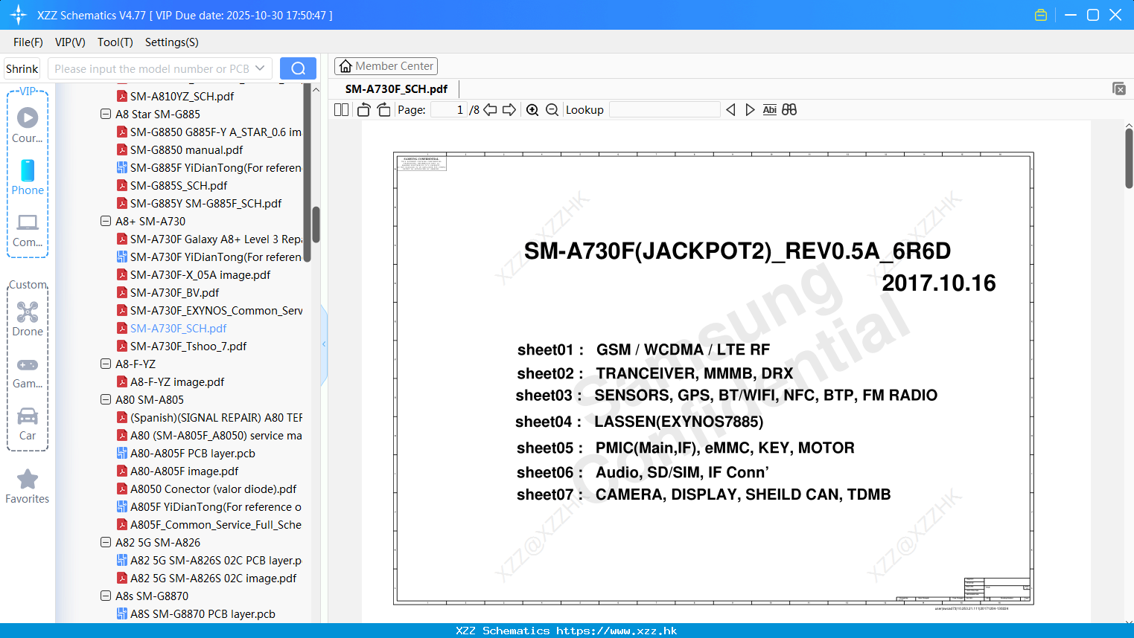The image size is (1134, 638).
Task: Click the blue search button
Action: (x=298, y=68)
